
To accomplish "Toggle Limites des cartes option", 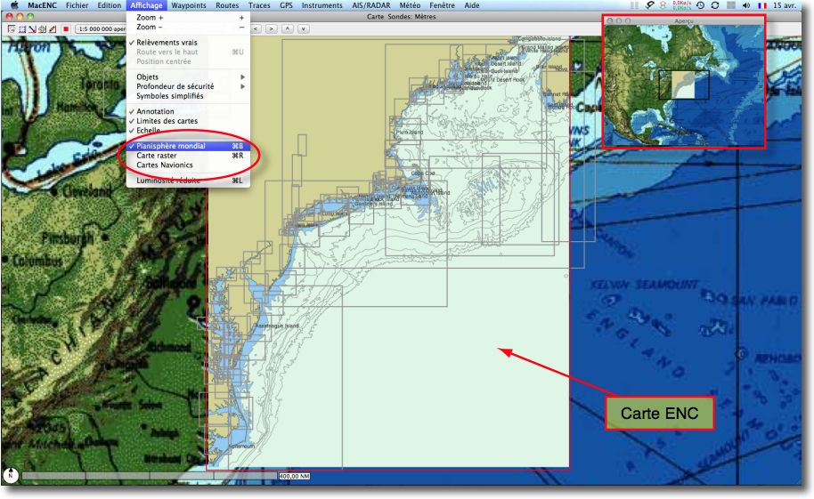I will (188, 121).
